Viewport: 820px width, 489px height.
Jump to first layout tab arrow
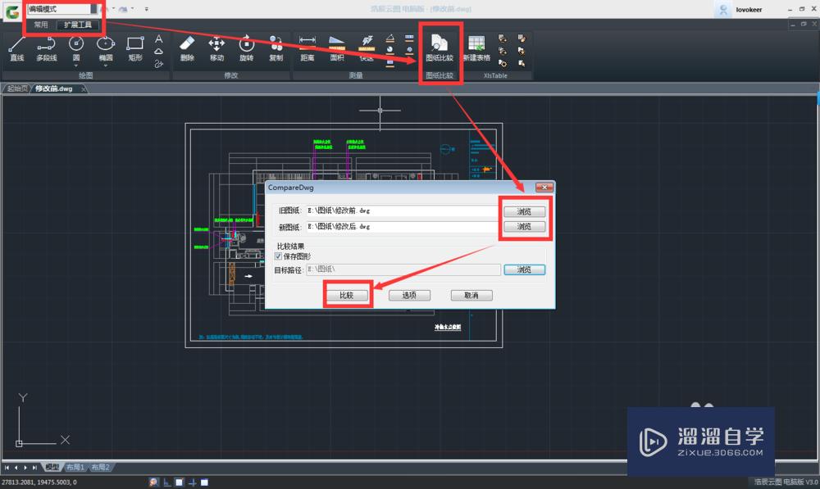click(7, 468)
